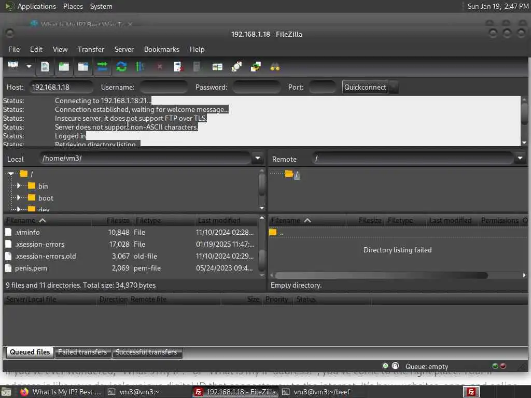531x398 pixels.
Task: Click the FileZilla tray icon in bottom panel
Action: pos(471,392)
